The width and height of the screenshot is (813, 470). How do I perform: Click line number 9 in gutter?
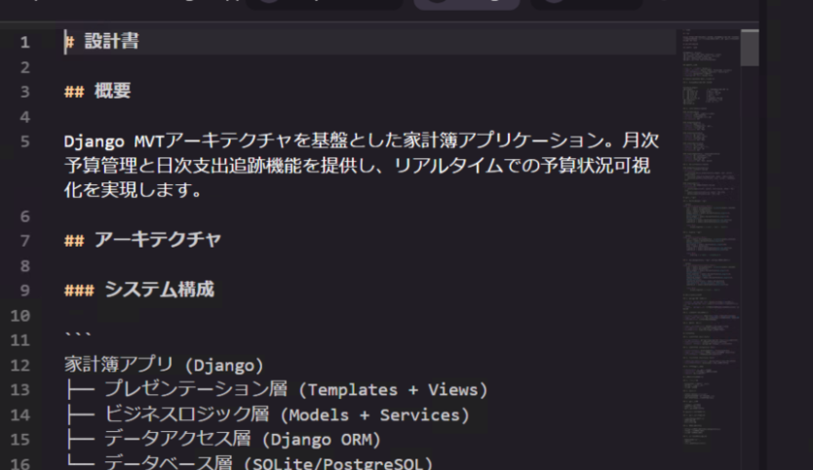coord(25,290)
